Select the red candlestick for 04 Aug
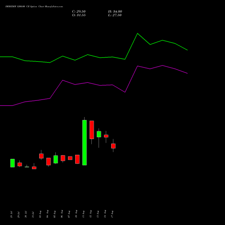The height and width of the screenshot is (225, 225). [x=49, y=162]
